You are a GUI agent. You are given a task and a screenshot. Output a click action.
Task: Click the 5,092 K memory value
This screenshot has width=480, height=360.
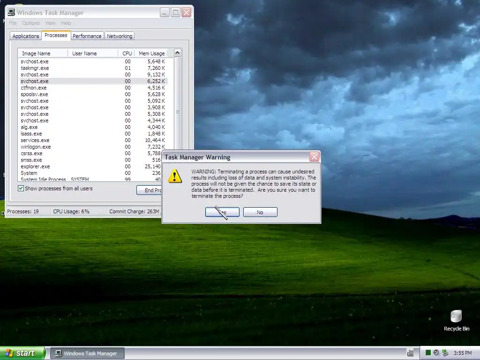tap(156, 101)
